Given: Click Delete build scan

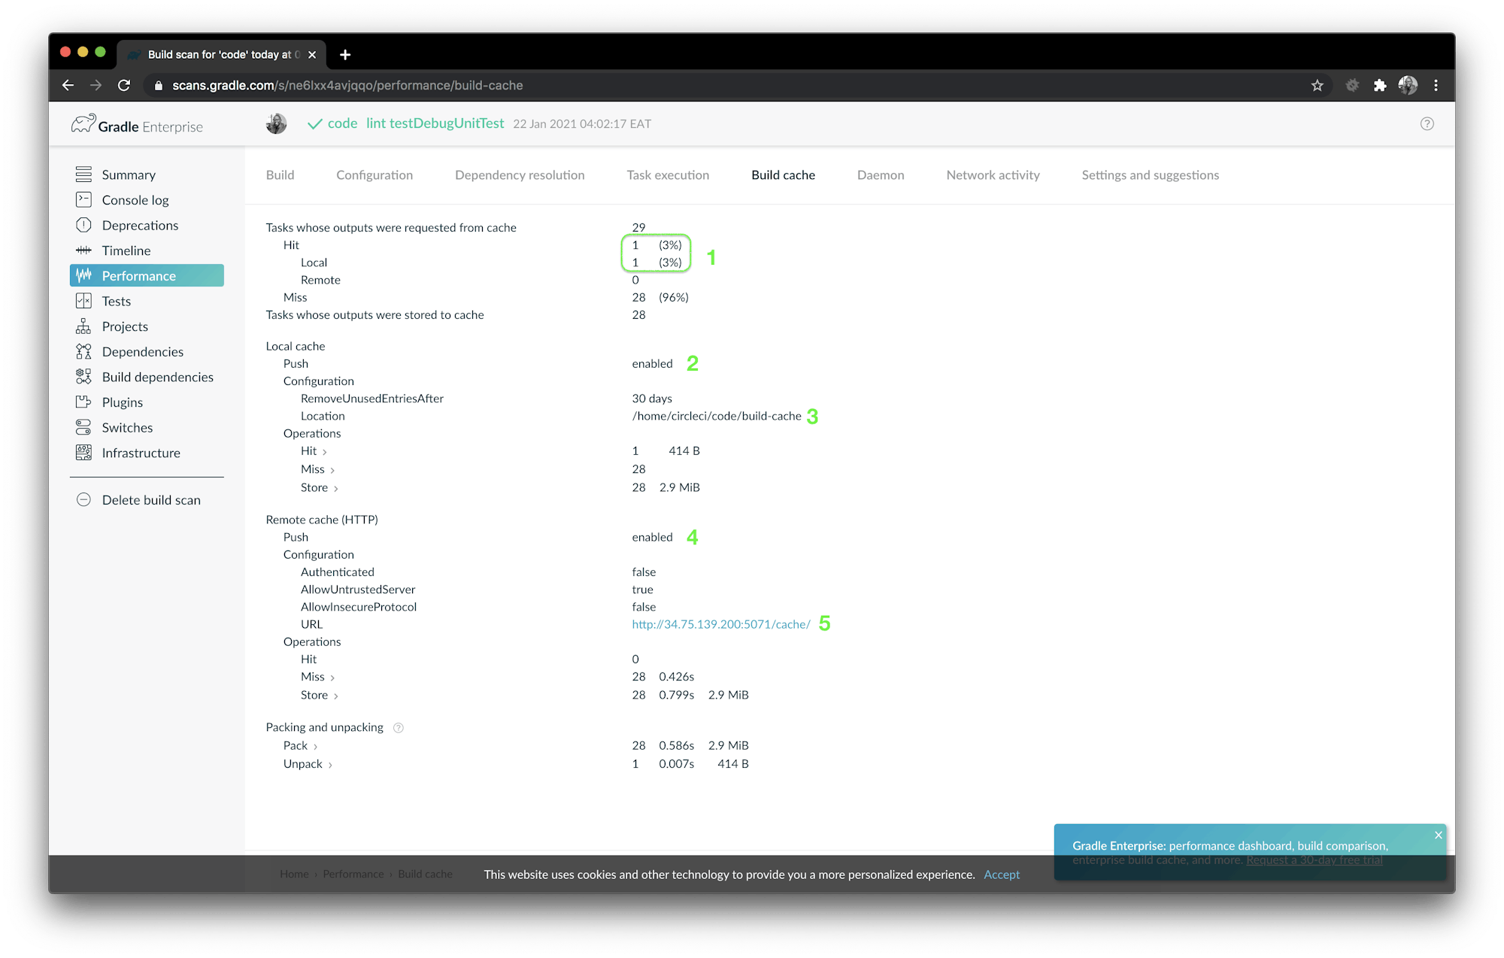Looking at the screenshot, I should (150, 499).
